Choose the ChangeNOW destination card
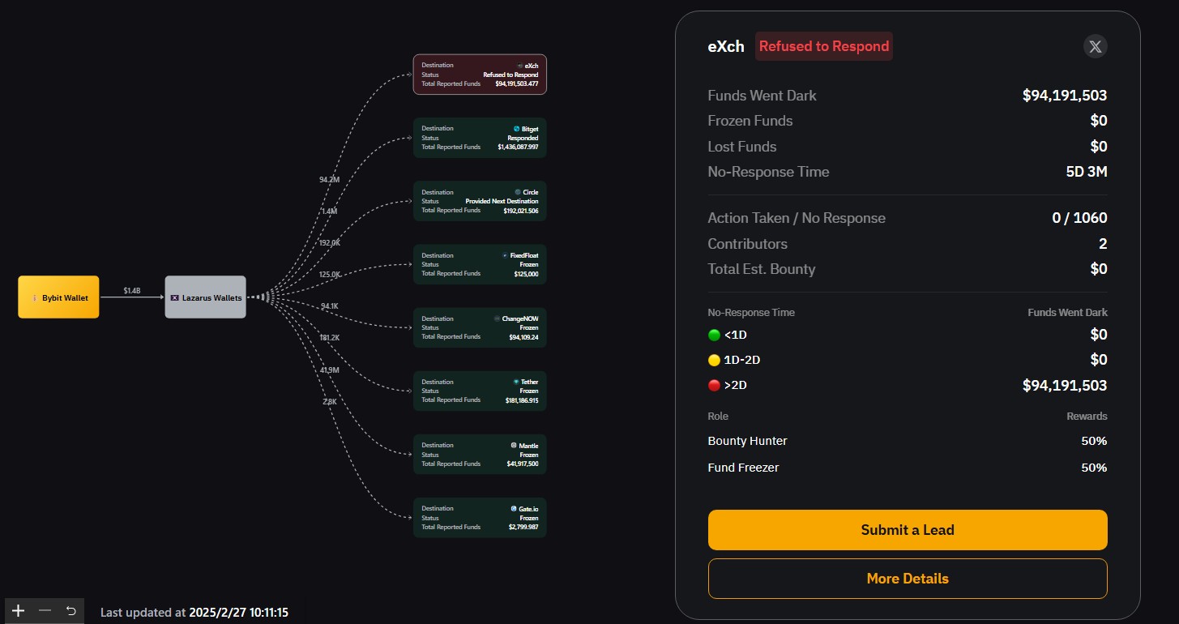This screenshot has width=1179, height=624. [x=480, y=327]
